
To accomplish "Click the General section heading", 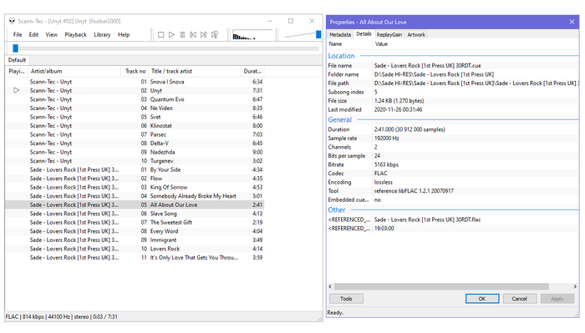I will tap(339, 120).
